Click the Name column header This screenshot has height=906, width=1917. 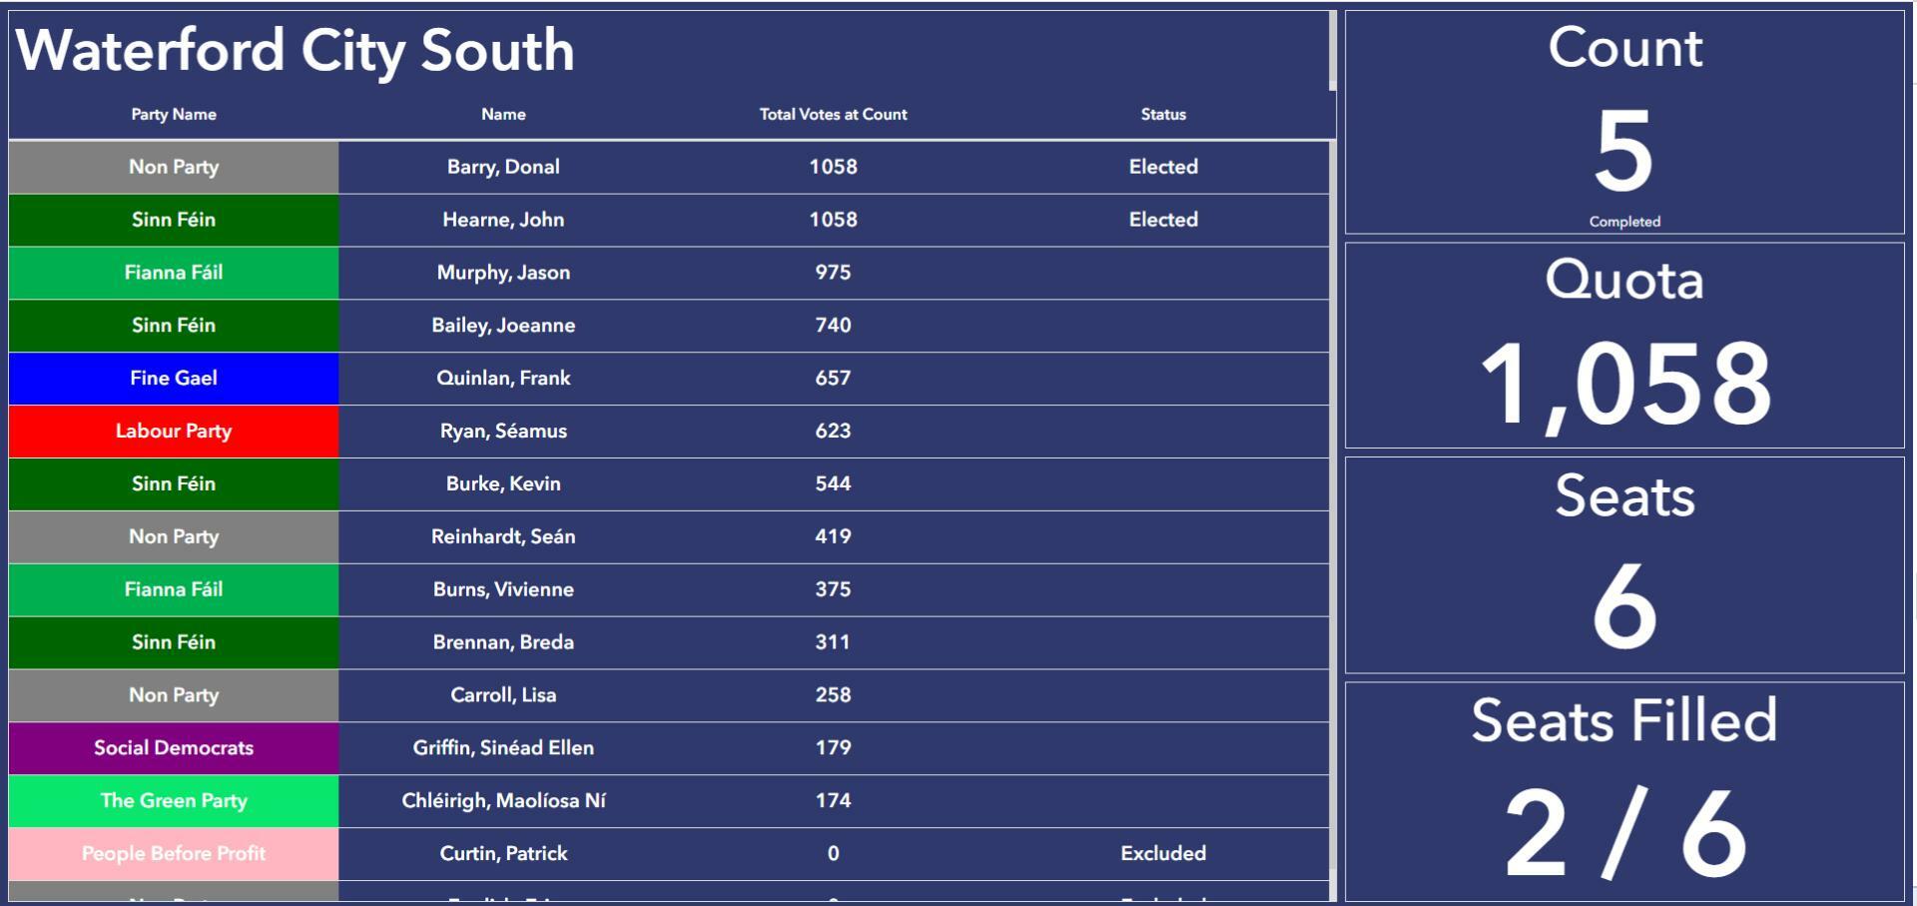tap(503, 114)
